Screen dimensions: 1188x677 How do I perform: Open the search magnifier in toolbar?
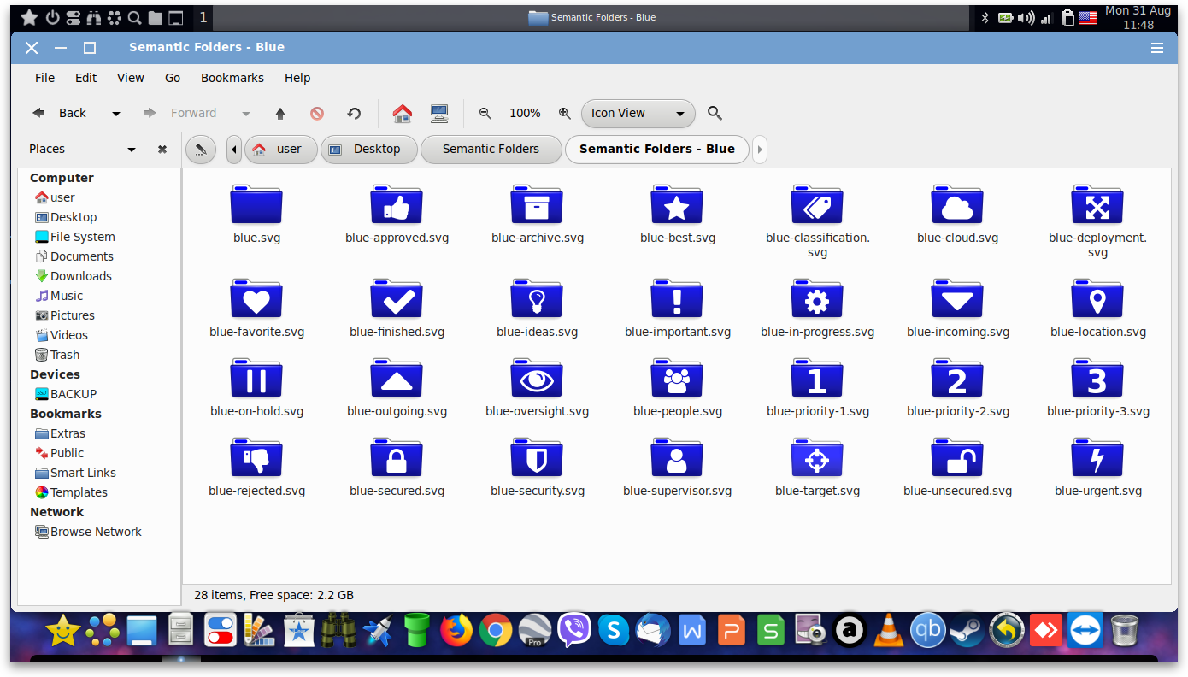pos(715,113)
